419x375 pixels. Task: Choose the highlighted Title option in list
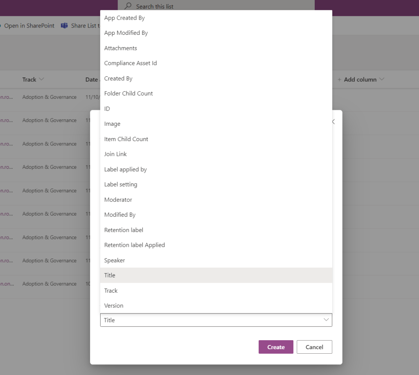[x=110, y=275]
